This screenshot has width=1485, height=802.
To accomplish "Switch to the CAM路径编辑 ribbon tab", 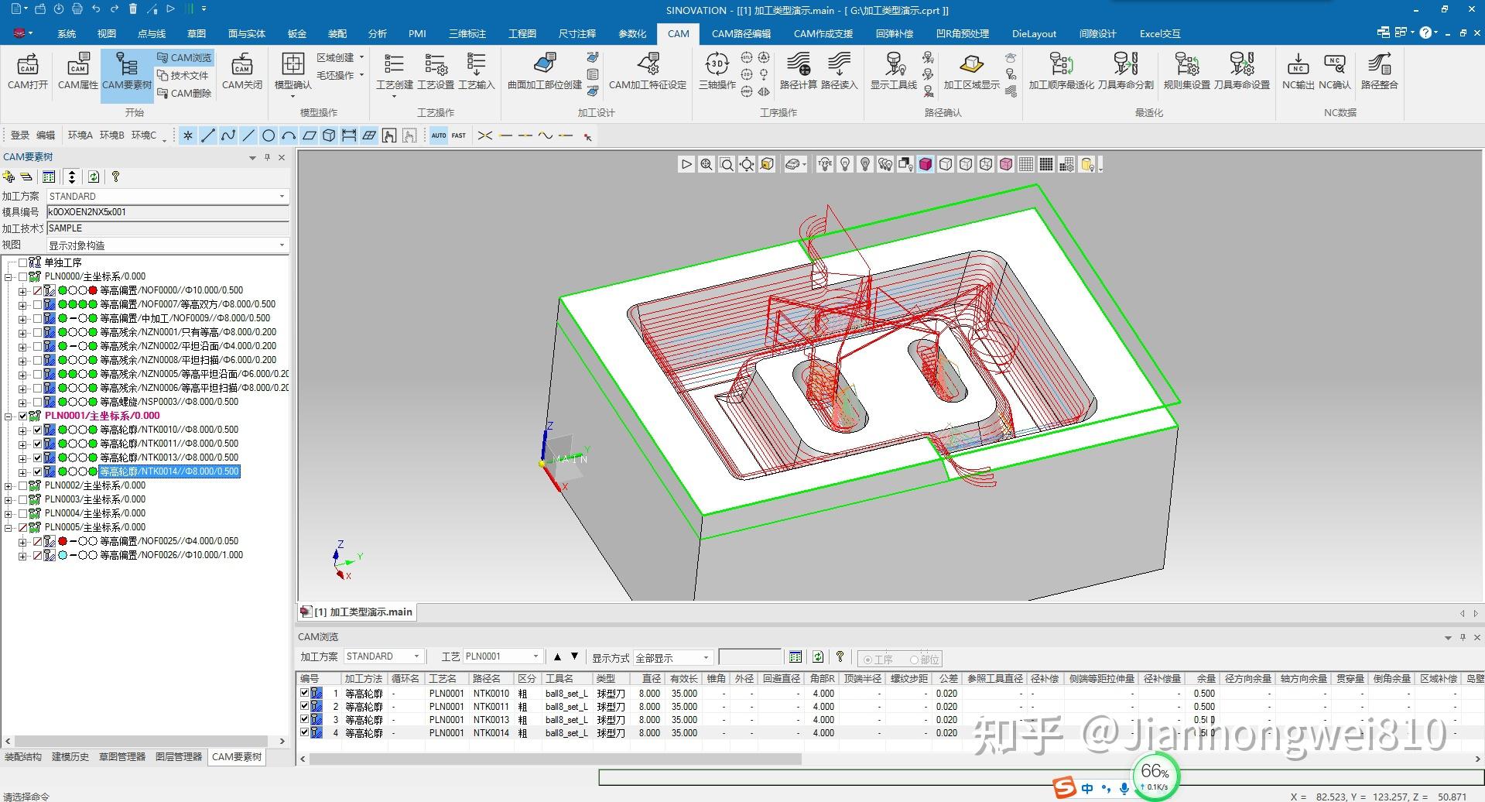I will [741, 33].
